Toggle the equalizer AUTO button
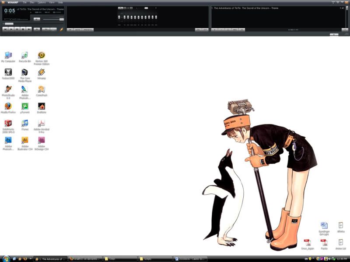This screenshot has width=350, height=262. coord(77,30)
